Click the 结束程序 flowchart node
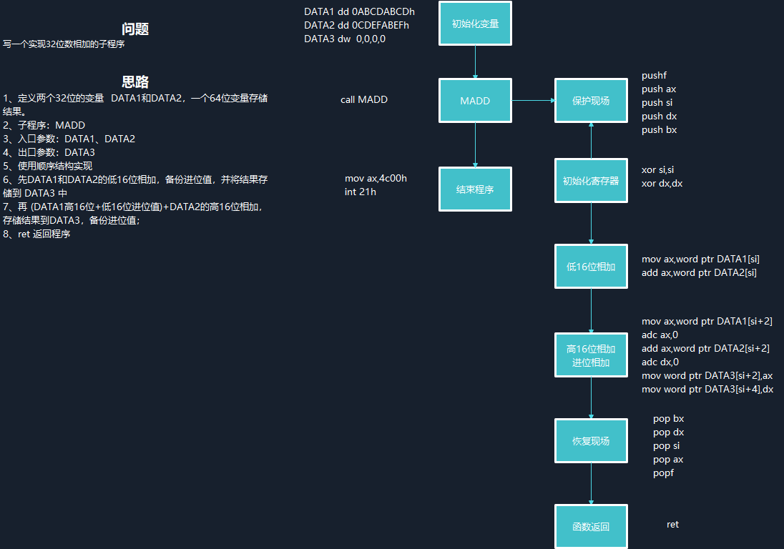This screenshot has height=549, width=784. (x=475, y=189)
